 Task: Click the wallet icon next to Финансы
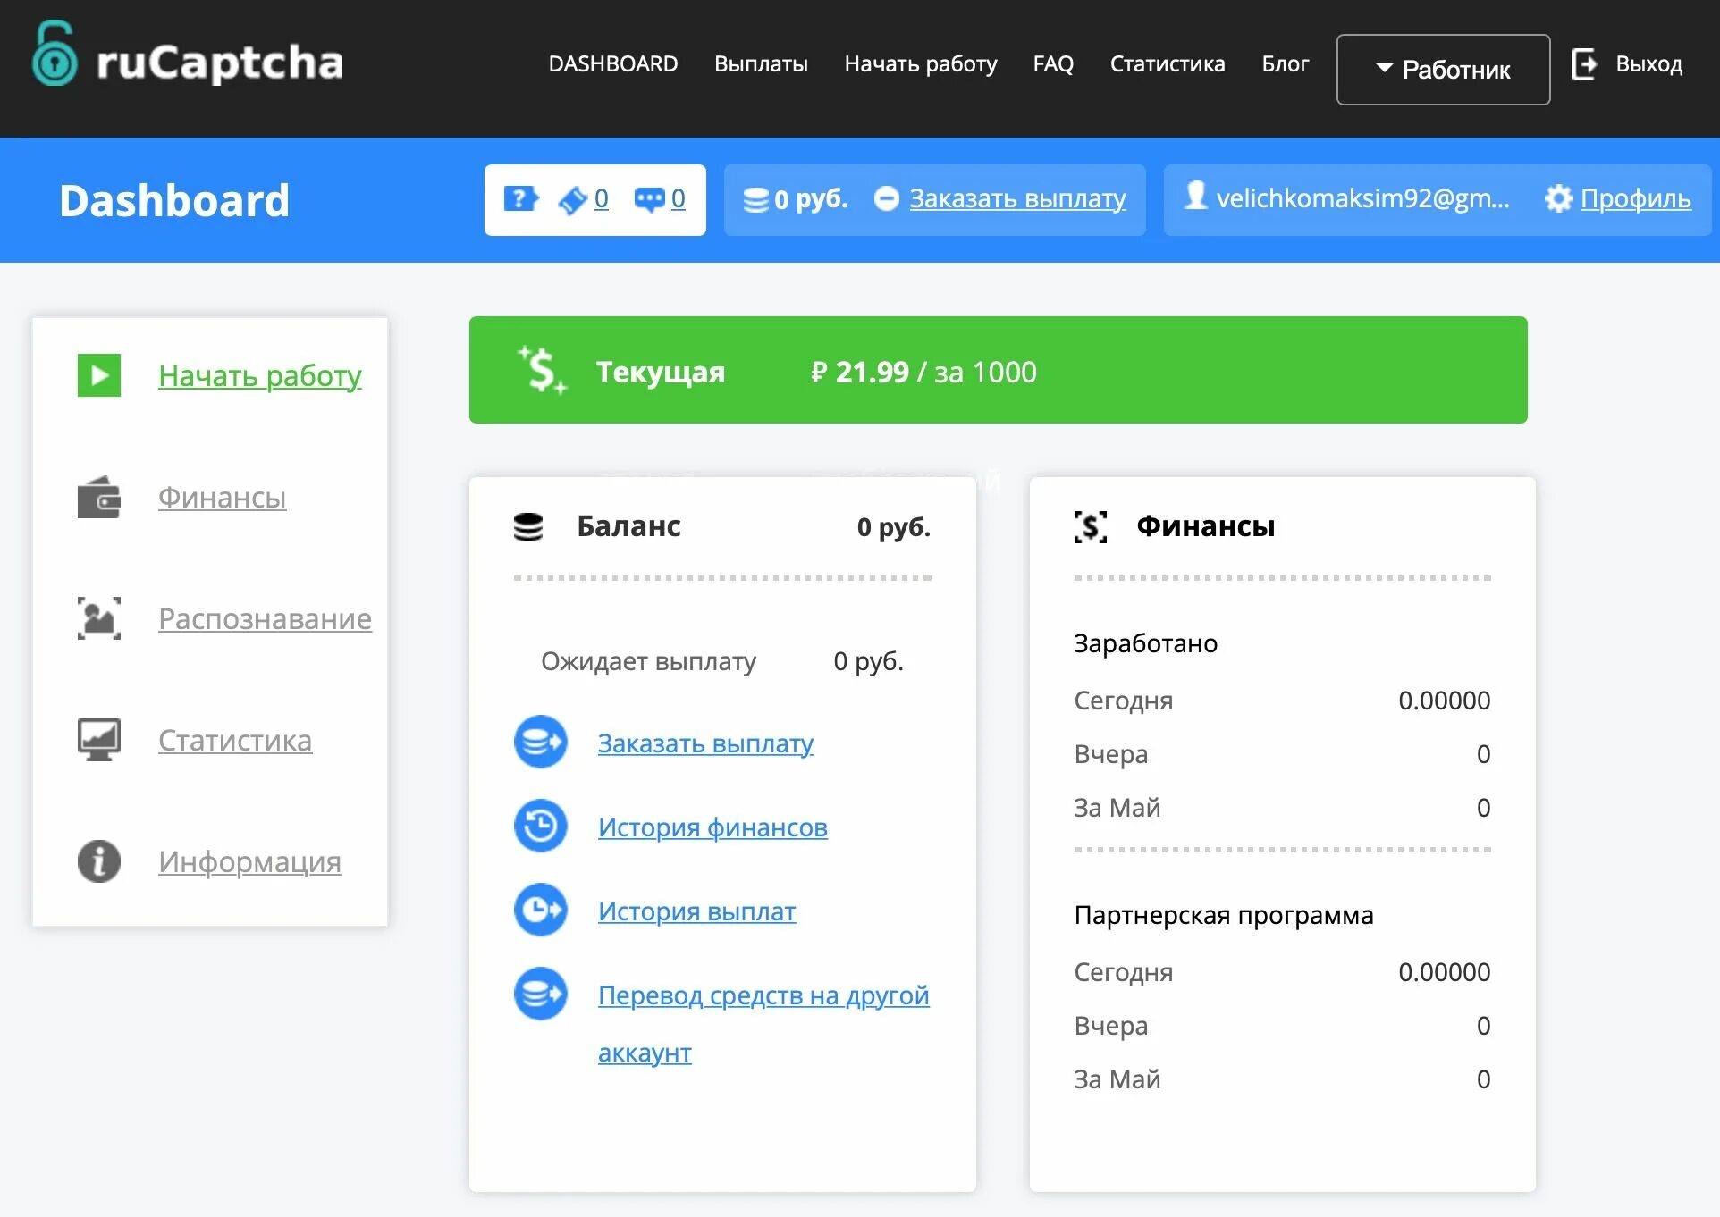coord(99,497)
